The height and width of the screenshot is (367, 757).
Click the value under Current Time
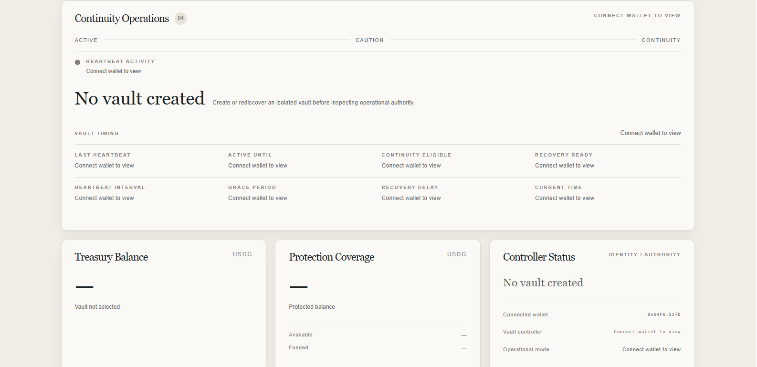[565, 198]
